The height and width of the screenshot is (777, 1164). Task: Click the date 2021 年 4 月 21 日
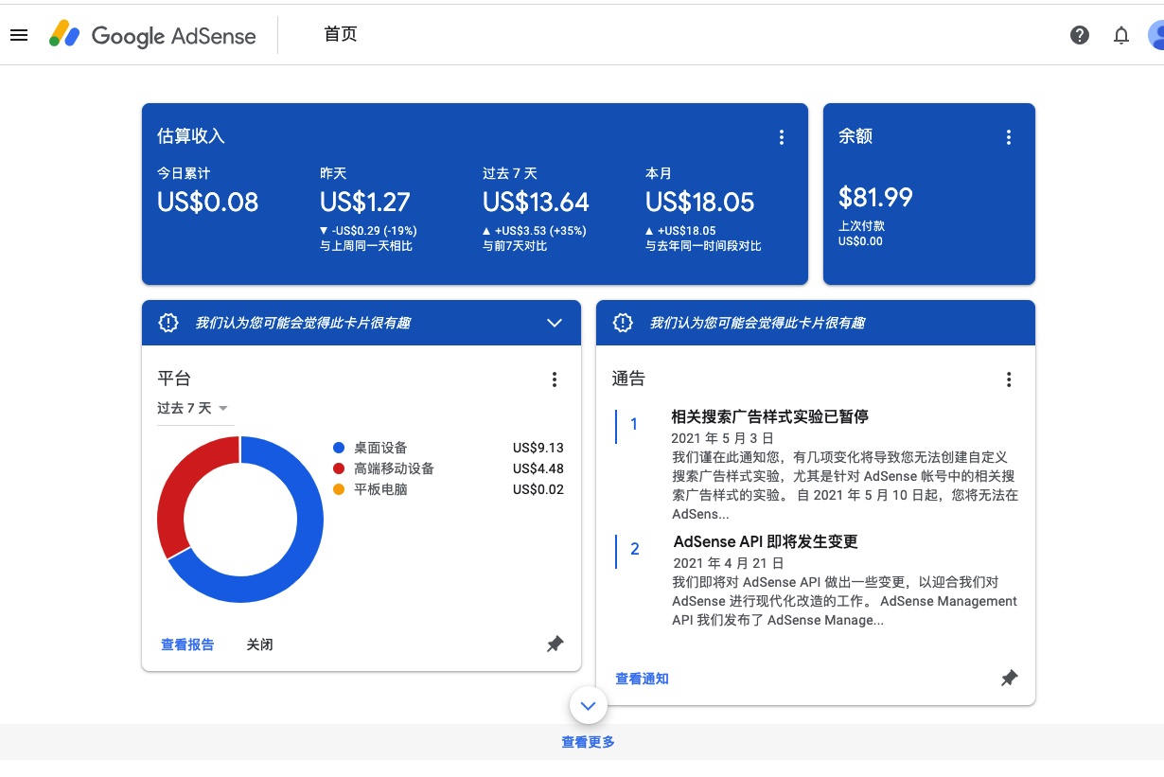729,563
